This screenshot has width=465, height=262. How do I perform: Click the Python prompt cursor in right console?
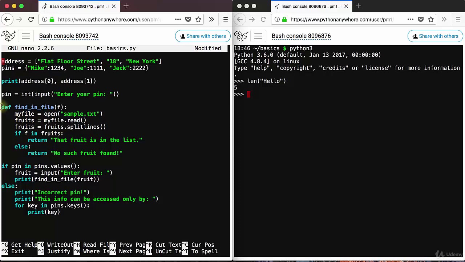click(248, 94)
